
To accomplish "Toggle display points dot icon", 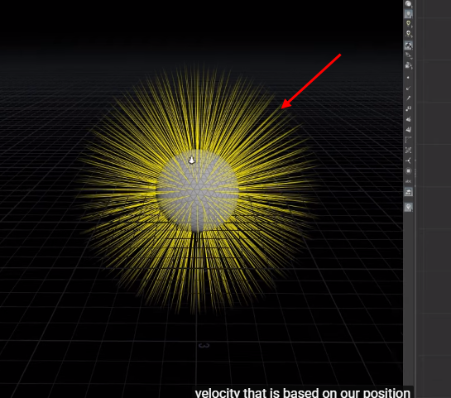I will (x=408, y=77).
